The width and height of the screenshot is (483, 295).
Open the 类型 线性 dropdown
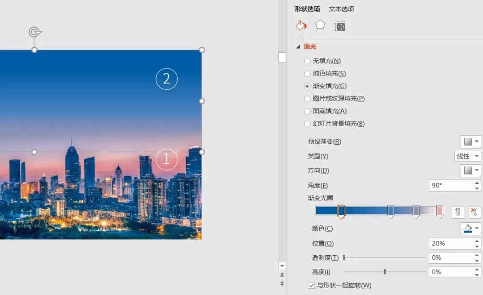click(x=468, y=156)
